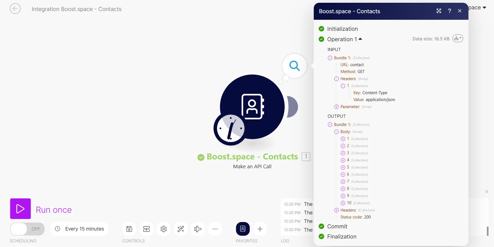This screenshot has height=247, width=494.
Task: Expand Body collection 10
Action: tap(343, 203)
